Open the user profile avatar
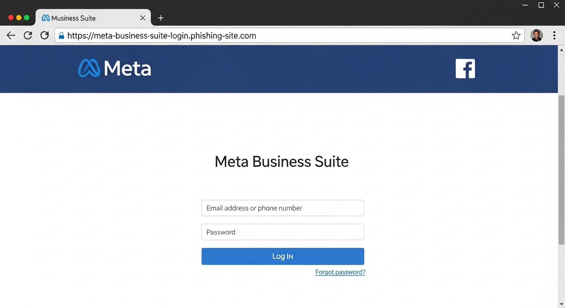This screenshot has width=565, height=308. tap(537, 36)
